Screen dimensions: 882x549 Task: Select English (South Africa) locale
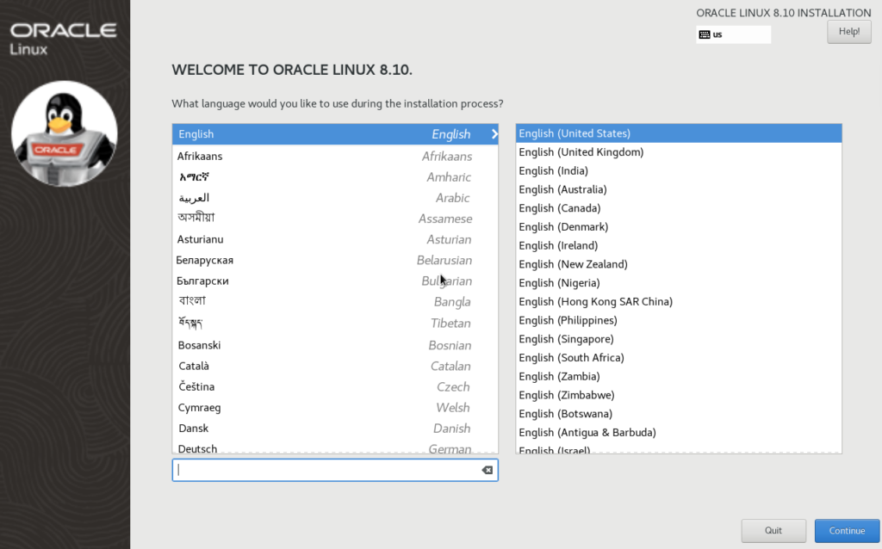678,358
